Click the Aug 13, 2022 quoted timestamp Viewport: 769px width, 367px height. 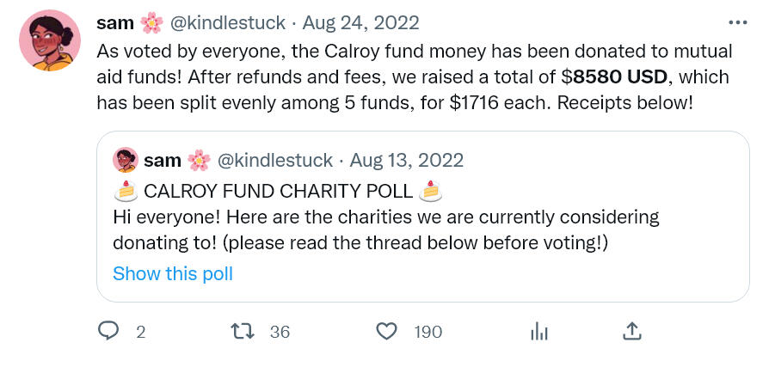coord(407,160)
